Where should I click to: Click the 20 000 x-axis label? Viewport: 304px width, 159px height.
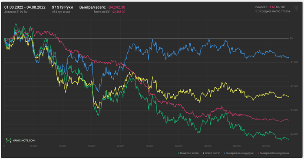pyautogui.click(x=63, y=146)
